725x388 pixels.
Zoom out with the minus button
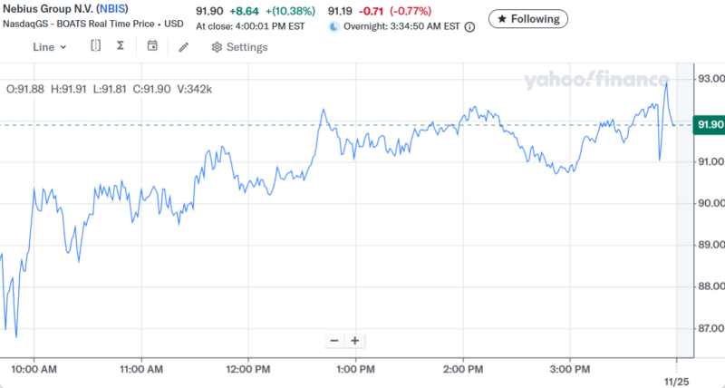334,341
